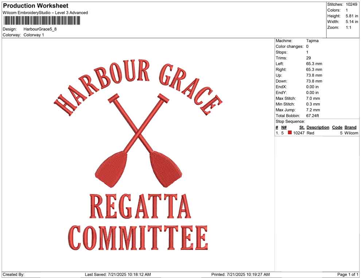Click the embroidered word 'REGATTA'
The image size is (361, 278).
coord(140,206)
